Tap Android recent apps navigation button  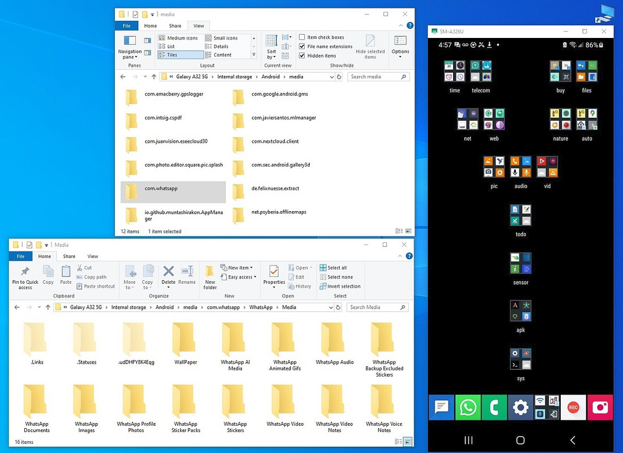(468, 440)
